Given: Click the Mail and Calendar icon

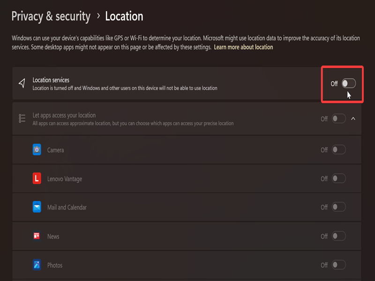Looking at the screenshot, I should coord(37,207).
